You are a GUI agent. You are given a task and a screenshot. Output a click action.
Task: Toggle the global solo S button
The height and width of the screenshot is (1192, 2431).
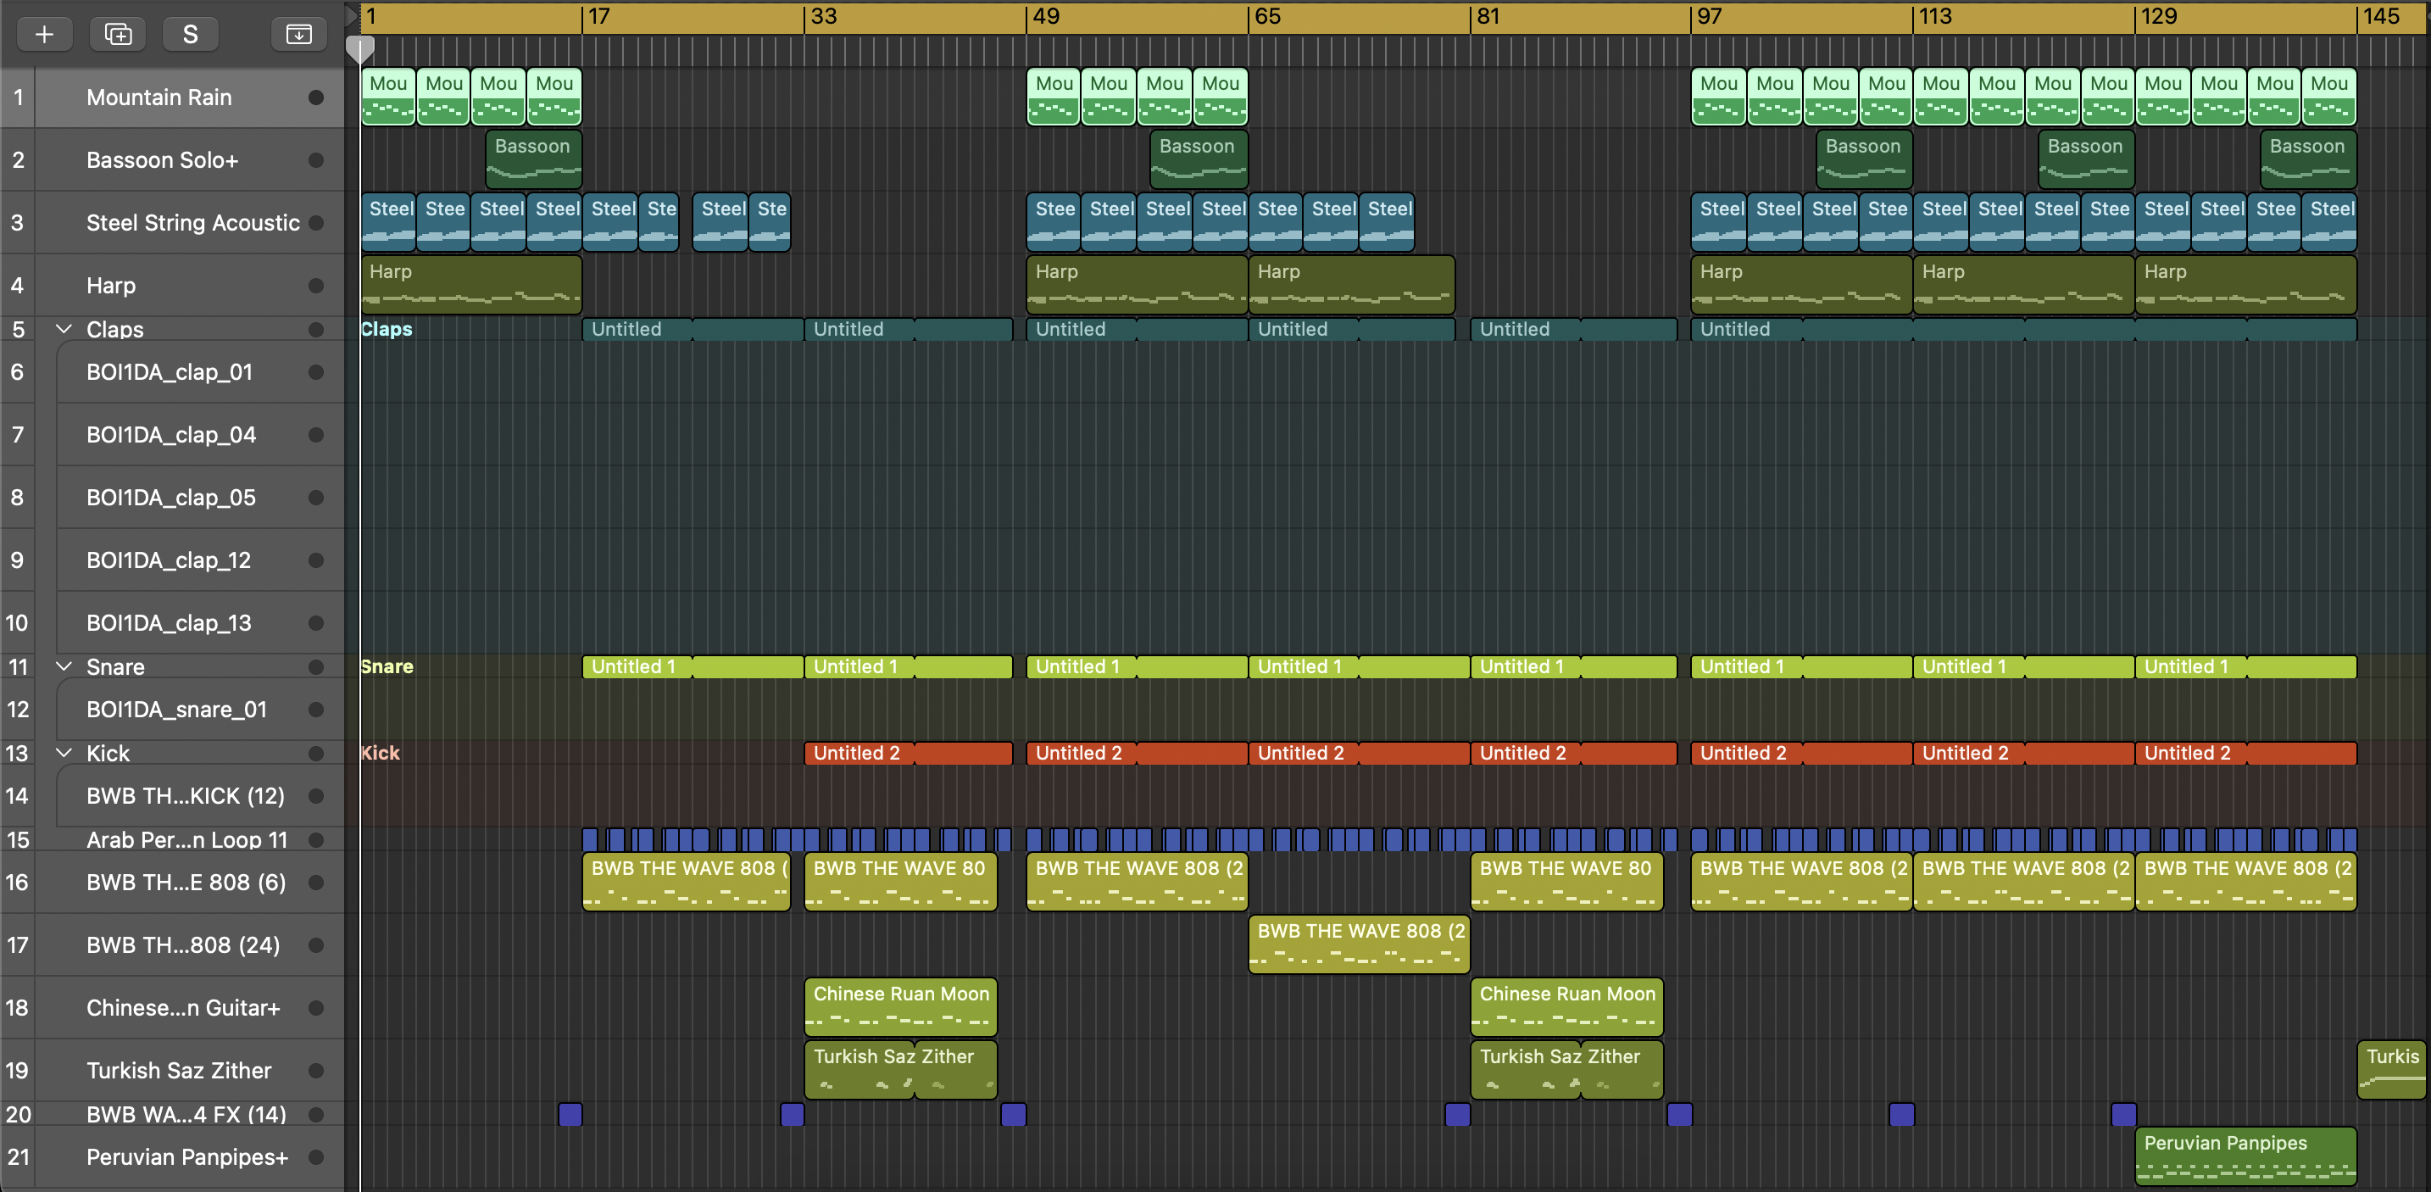[x=190, y=35]
